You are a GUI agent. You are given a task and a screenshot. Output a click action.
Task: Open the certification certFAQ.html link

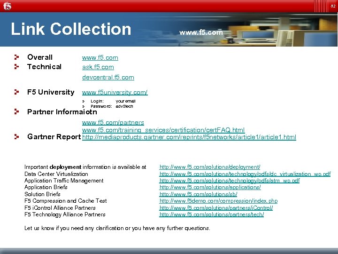[163, 130]
